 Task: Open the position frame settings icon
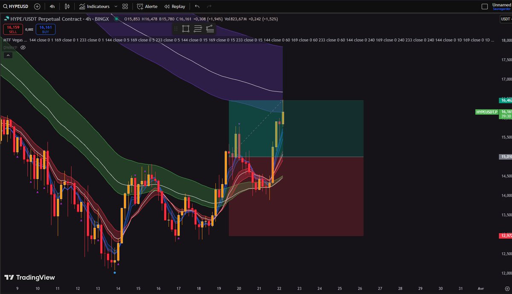(x=186, y=29)
